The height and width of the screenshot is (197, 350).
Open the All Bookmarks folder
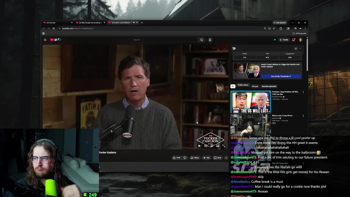(x=299, y=33)
